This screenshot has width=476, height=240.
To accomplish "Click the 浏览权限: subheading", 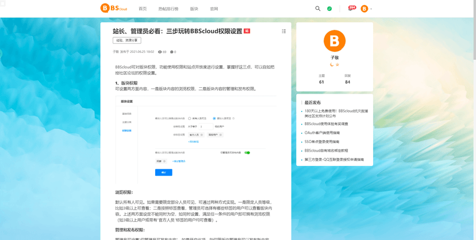I will coord(124,192).
